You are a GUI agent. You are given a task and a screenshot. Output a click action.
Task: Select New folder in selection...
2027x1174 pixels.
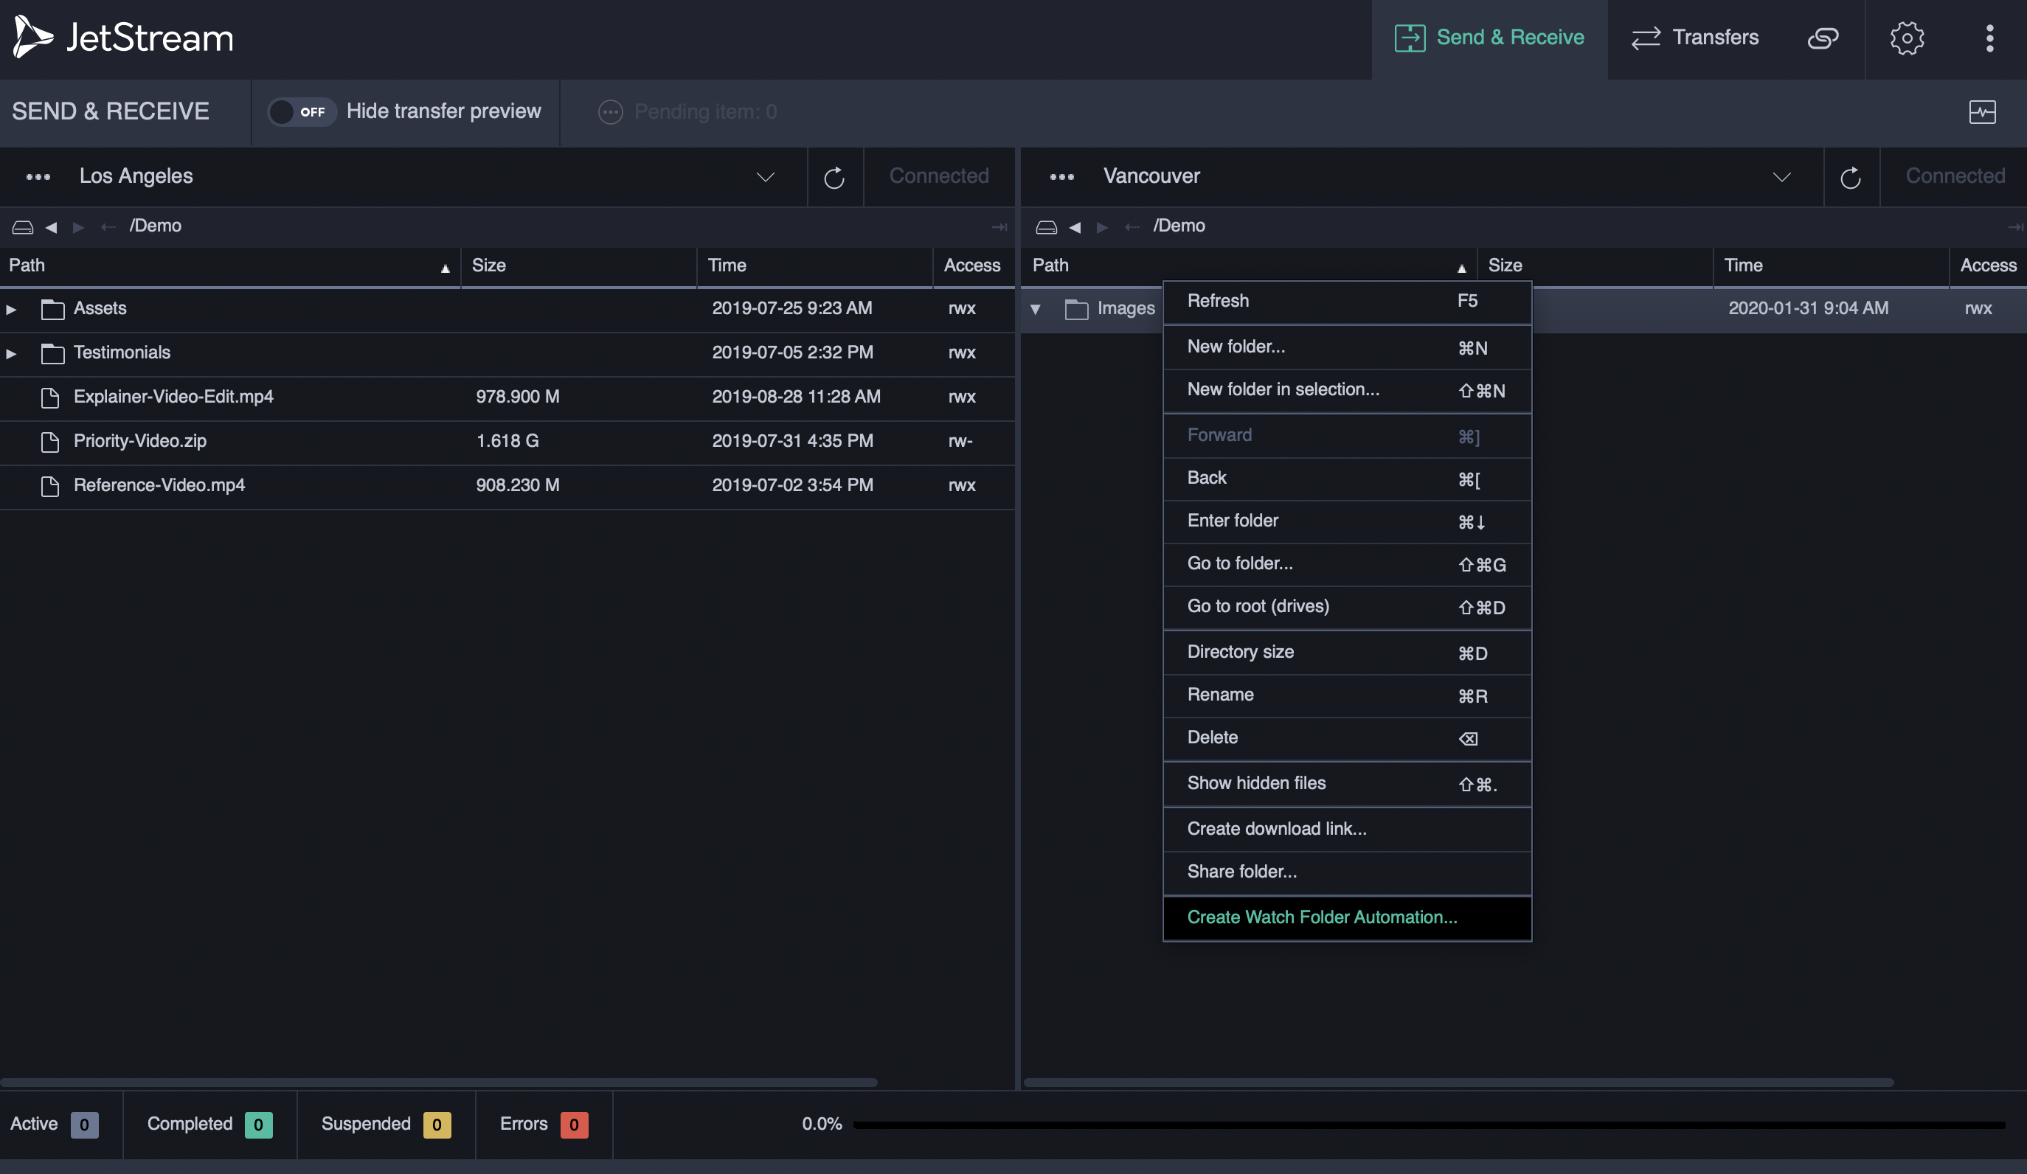1346,390
